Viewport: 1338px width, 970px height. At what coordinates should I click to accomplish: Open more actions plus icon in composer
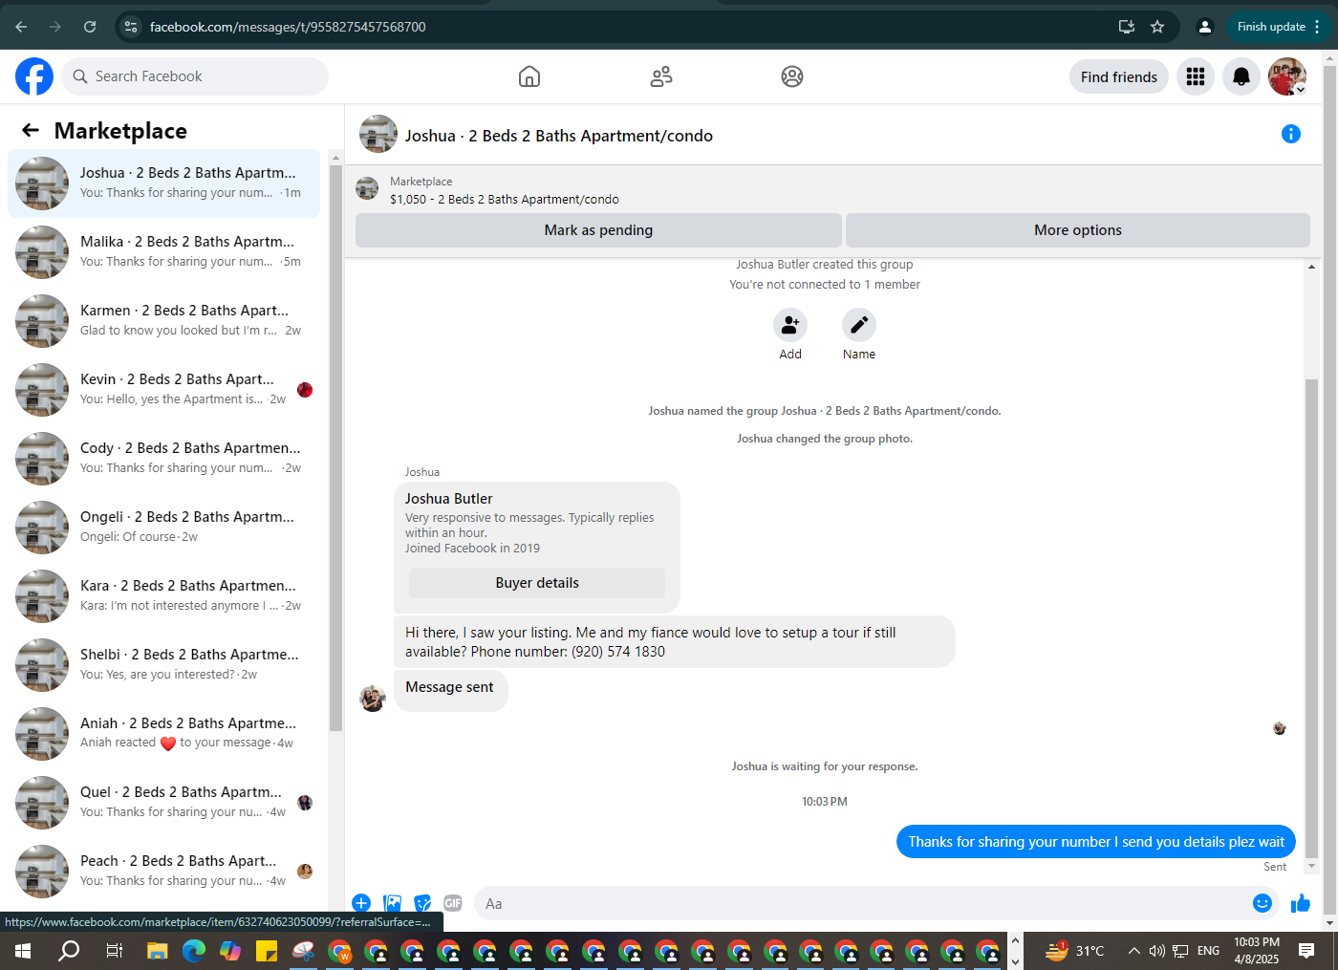tap(361, 903)
